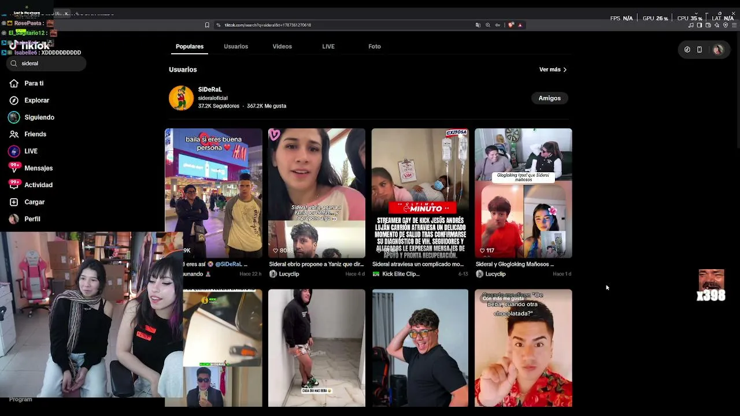
Task: Open the video of man with yellow glasses
Action: pyautogui.click(x=420, y=348)
